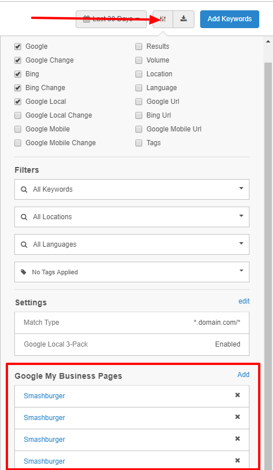Click Add link for Google My Business Pages
Viewport: 273px width, 470px height.
[243, 375]
